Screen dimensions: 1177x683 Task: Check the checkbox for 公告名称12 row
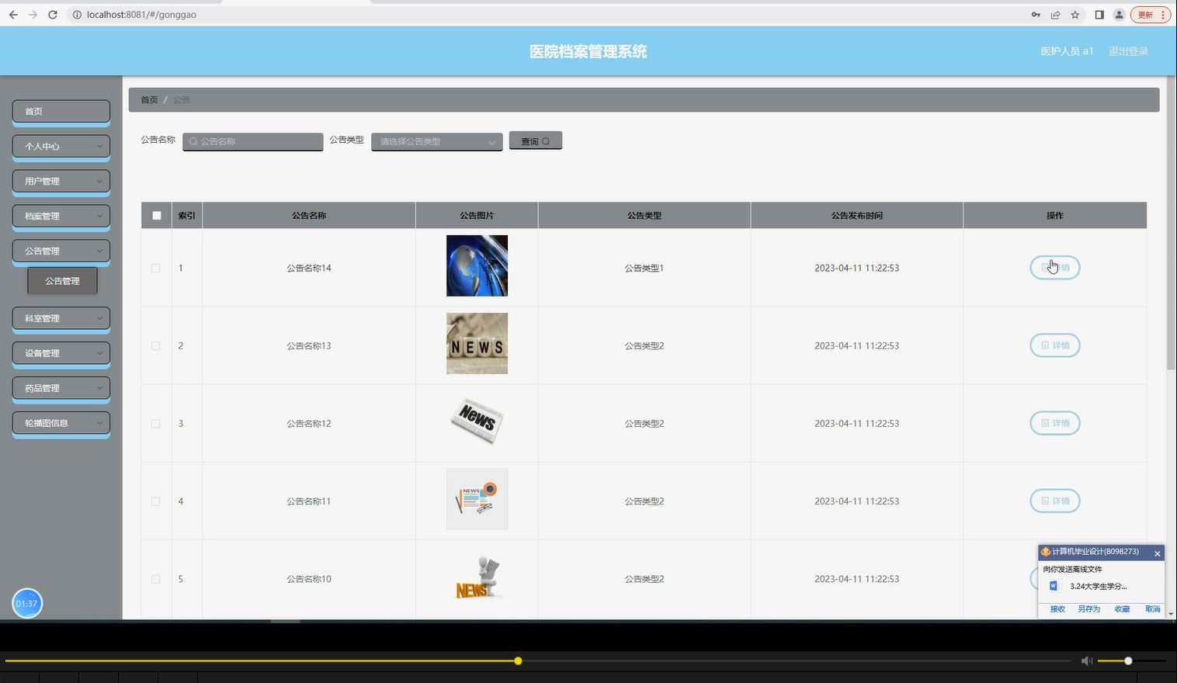coord(156,424)
